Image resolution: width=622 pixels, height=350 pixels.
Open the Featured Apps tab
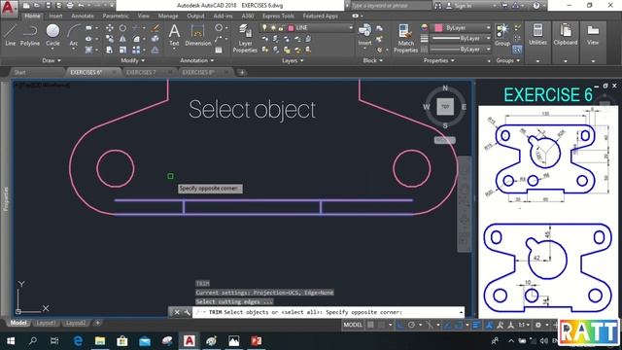[x=320, y=16]
